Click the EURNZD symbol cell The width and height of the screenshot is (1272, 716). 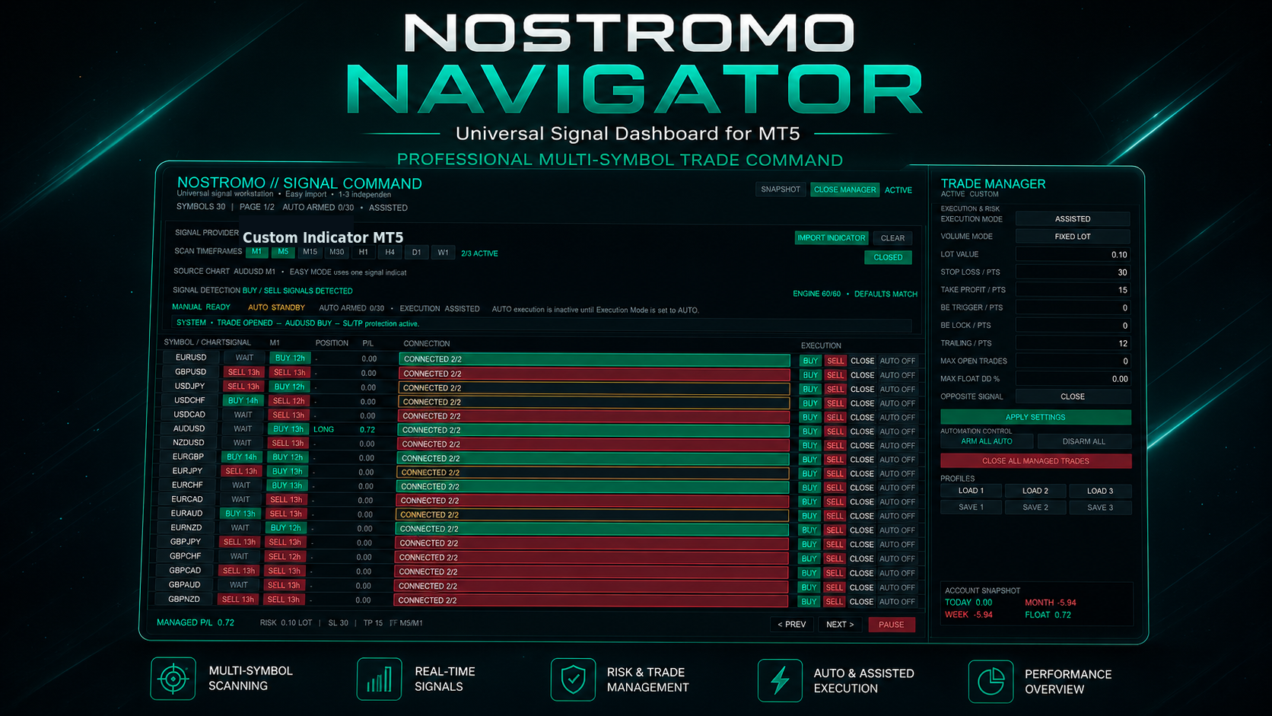(x=186, y=527)
